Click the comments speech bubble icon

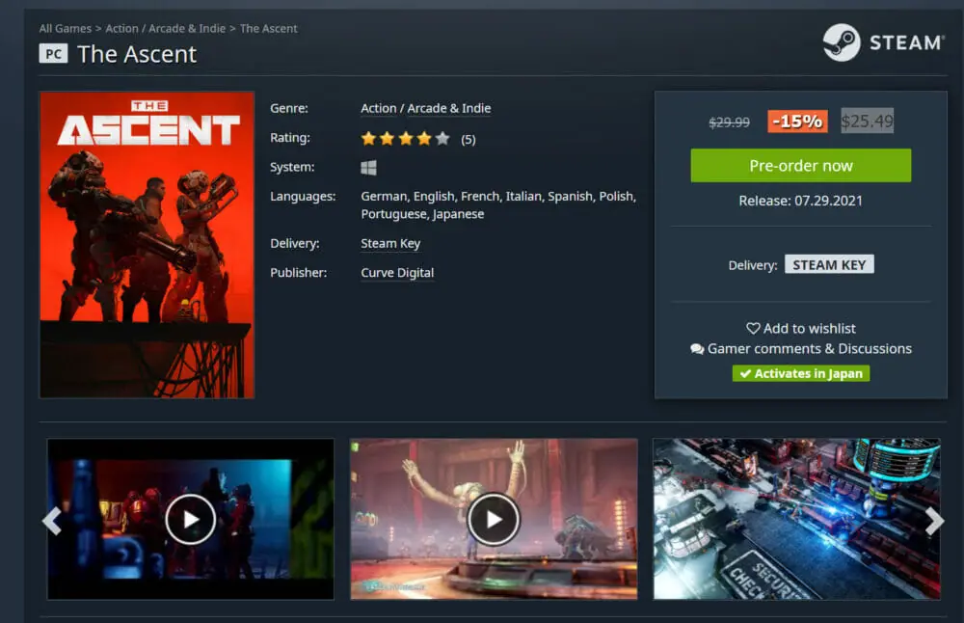click(697, 349)
